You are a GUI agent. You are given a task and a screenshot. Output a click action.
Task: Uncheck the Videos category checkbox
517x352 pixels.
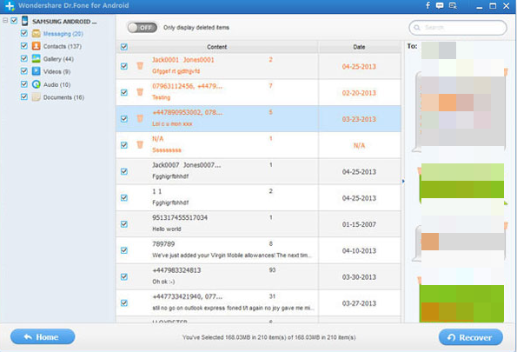[23, 70]
